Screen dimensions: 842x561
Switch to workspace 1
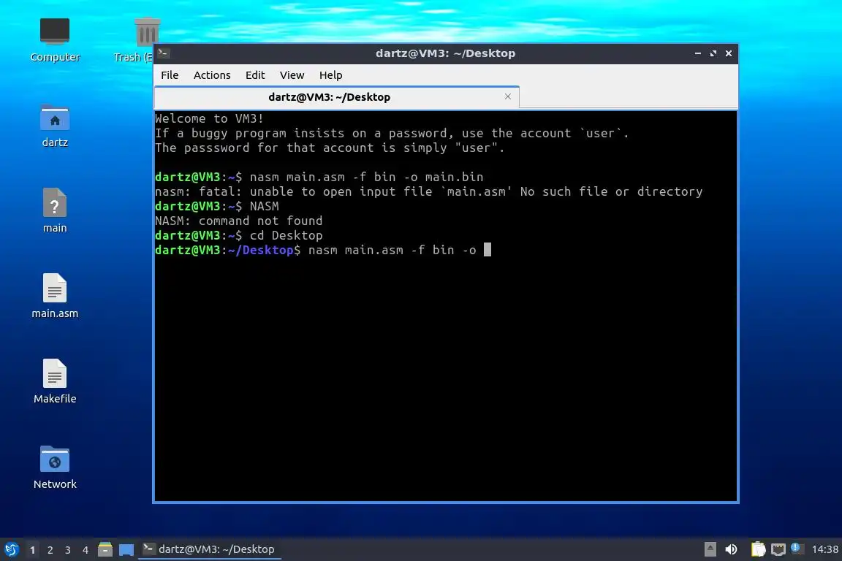pyautogui.click(x=32, y=550)
